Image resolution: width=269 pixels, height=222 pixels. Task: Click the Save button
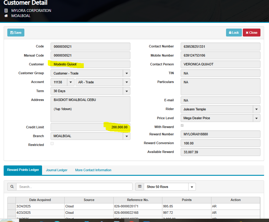[16, 33]
